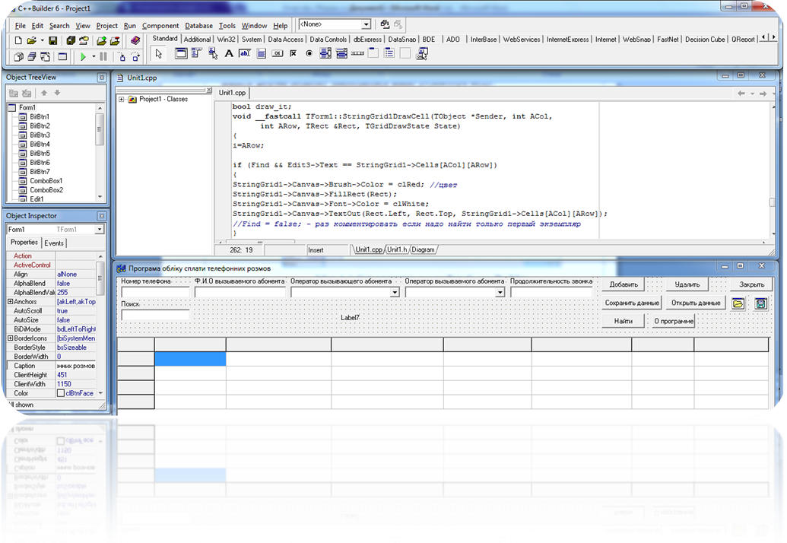The height and width of the screenshot is (543, 787).
Task: Open the Form1 object selector dropdown
Action: click(100, 230)
